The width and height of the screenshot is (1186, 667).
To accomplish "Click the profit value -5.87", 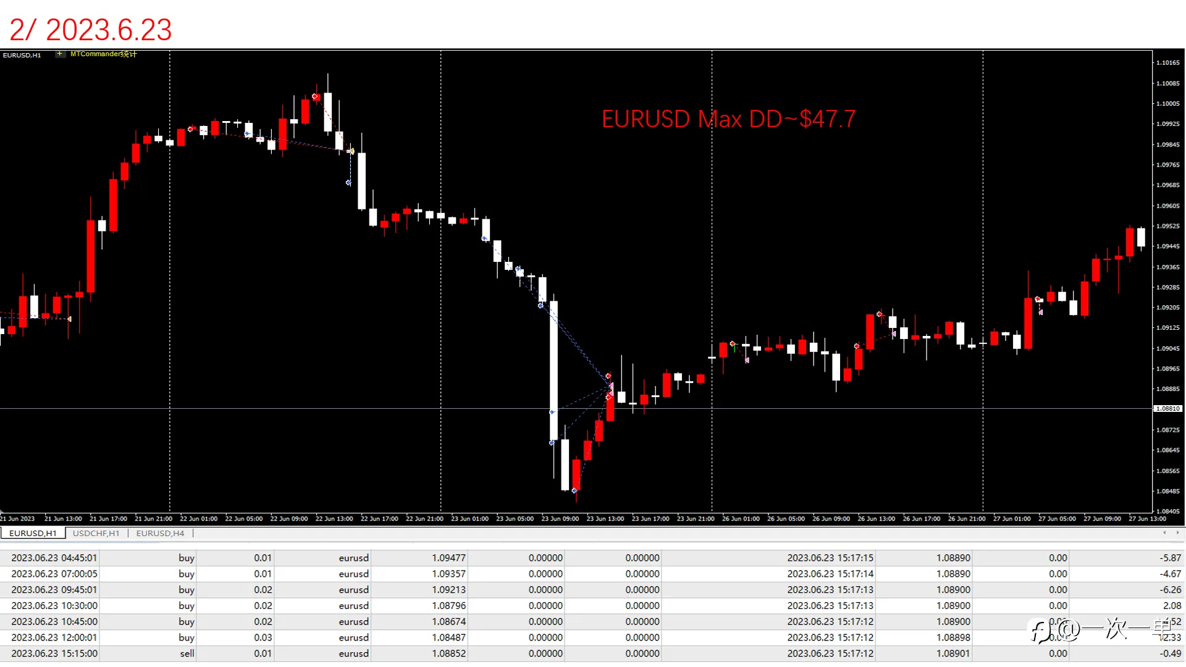I will 1170,558.
